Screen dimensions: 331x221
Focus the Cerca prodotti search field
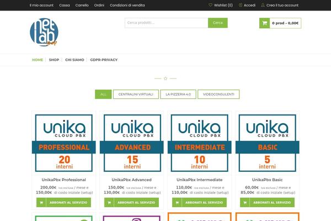[x=167, y=23]
